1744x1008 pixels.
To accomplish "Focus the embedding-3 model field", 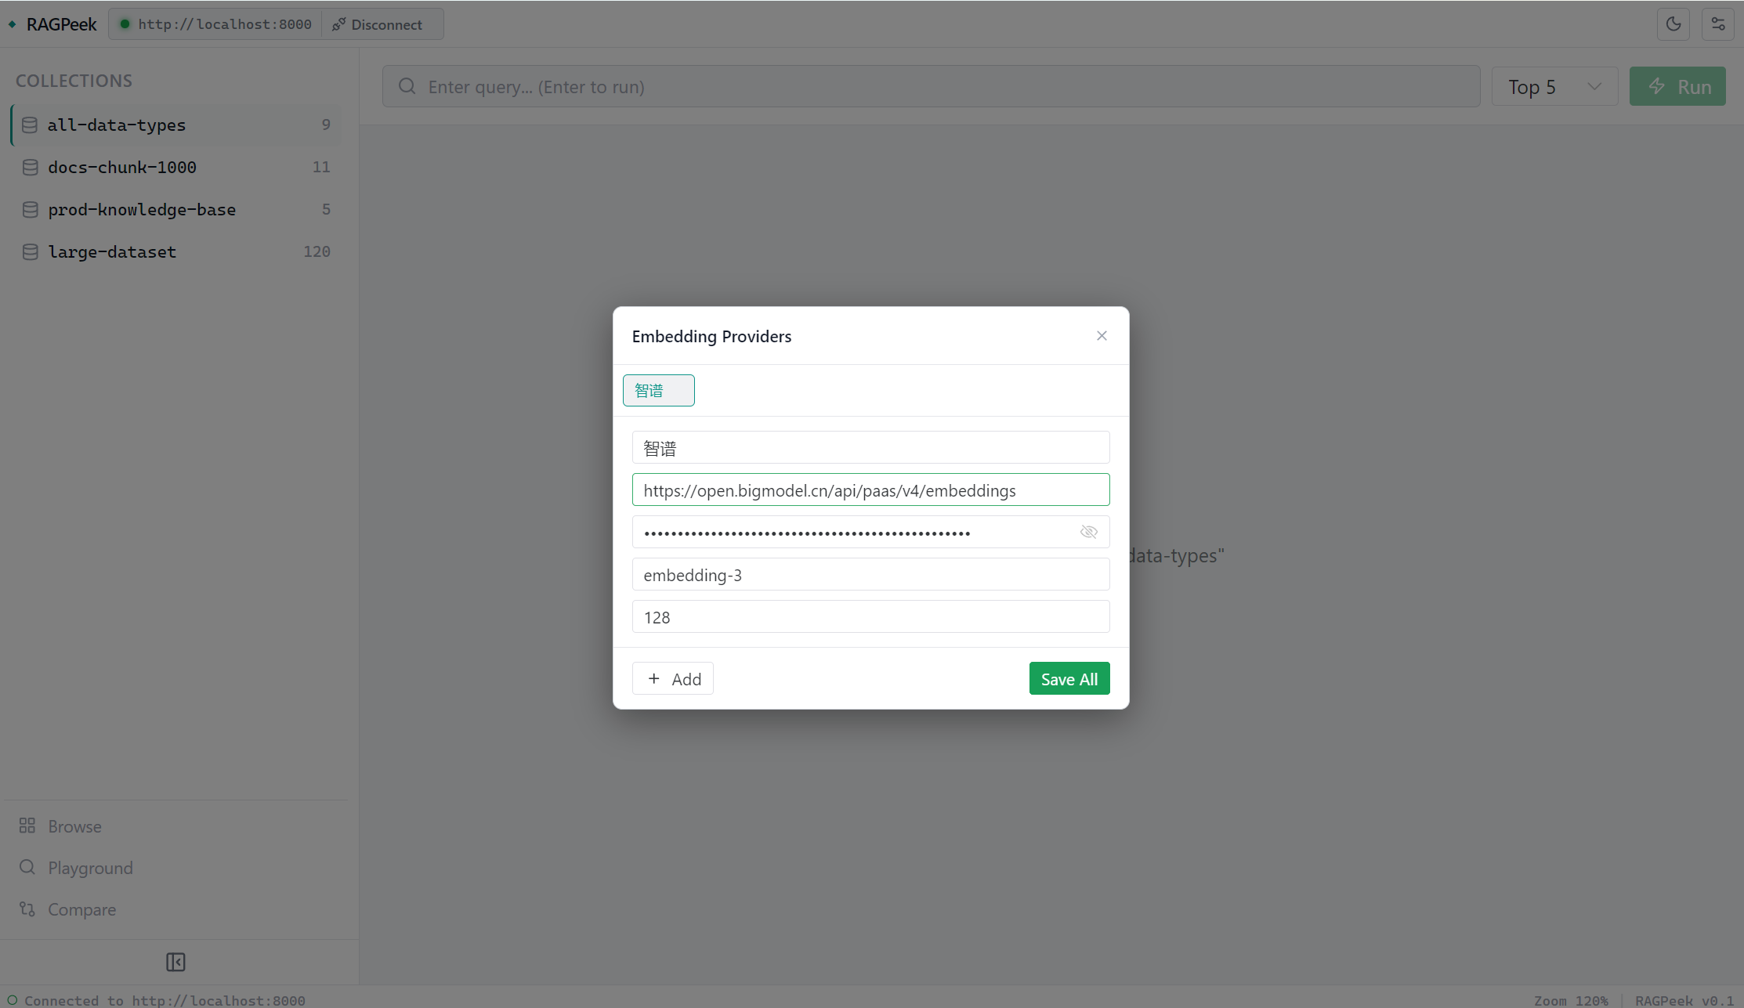I will tap(871, 574).
